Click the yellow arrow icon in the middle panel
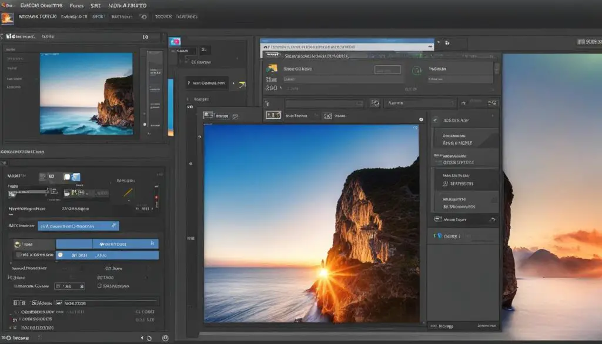 coord(242,84)
